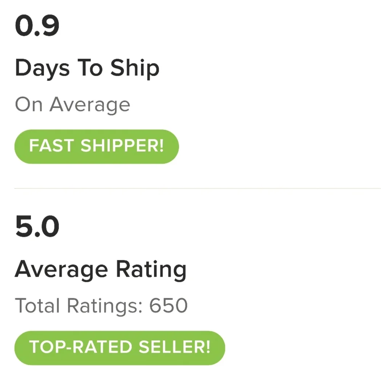Tap the word Rating in Average Rating
This screenshot has height=381, width=381.
151,270
